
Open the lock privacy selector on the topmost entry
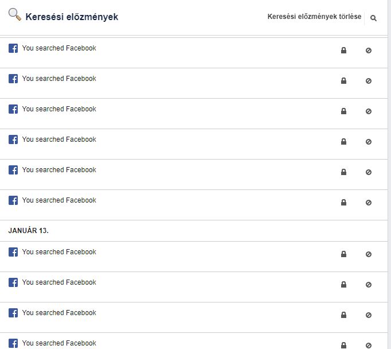coord(343,51)
